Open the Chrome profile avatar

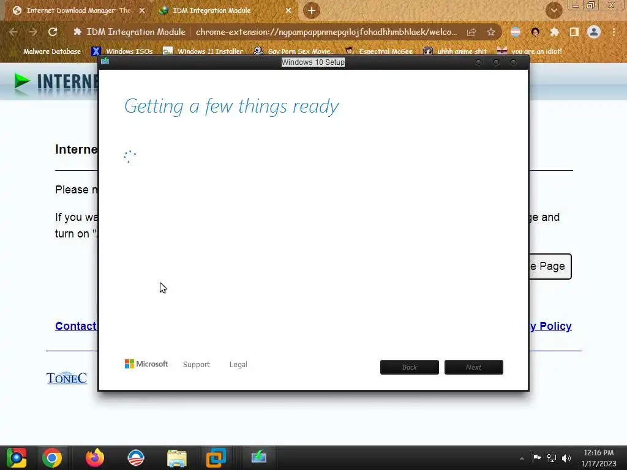tap(594, 32)
